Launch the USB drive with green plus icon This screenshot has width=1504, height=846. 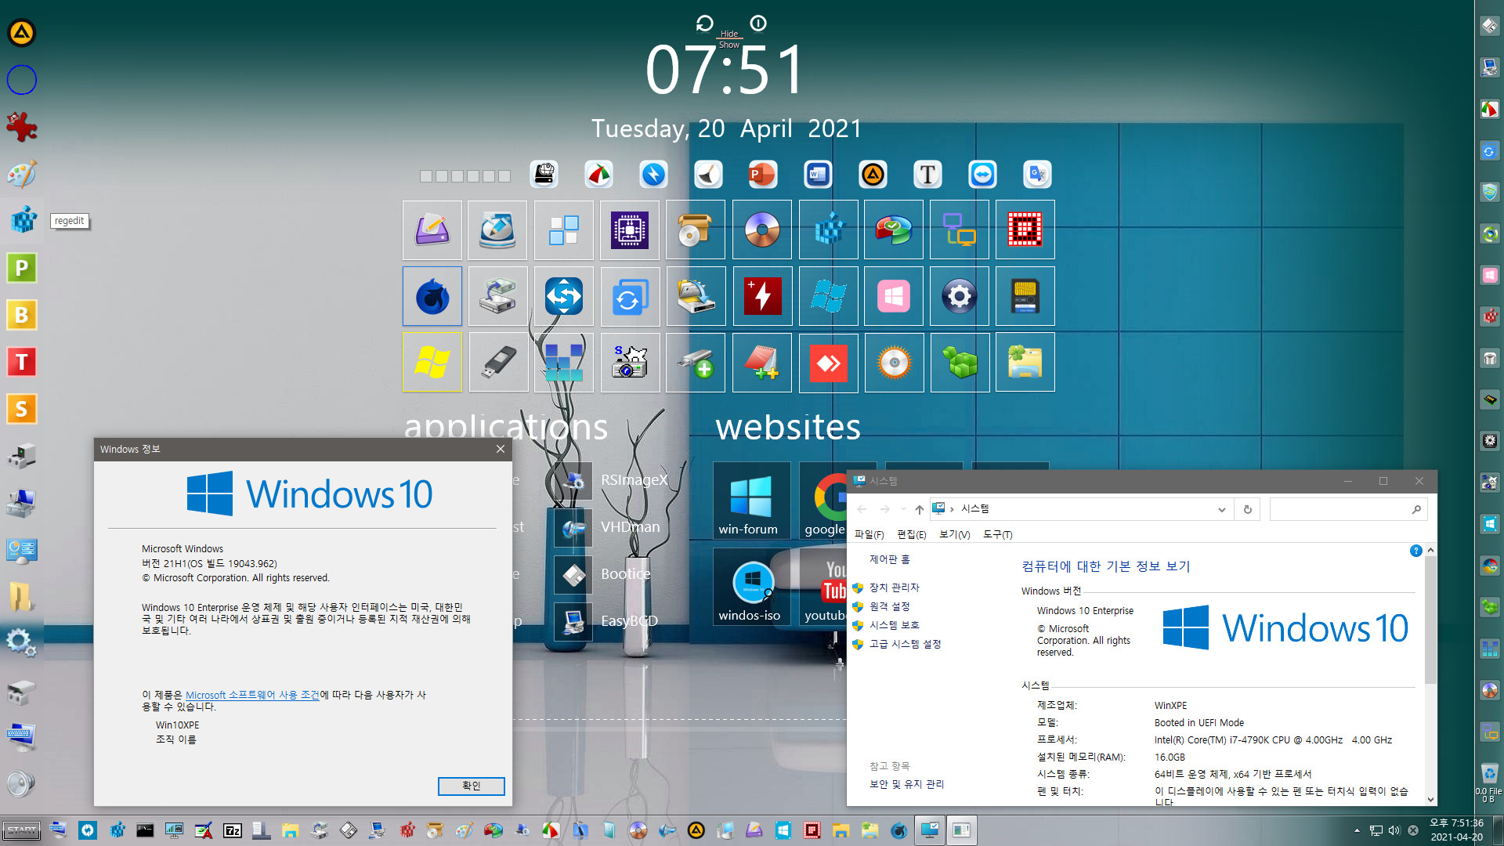click(696, 362)
